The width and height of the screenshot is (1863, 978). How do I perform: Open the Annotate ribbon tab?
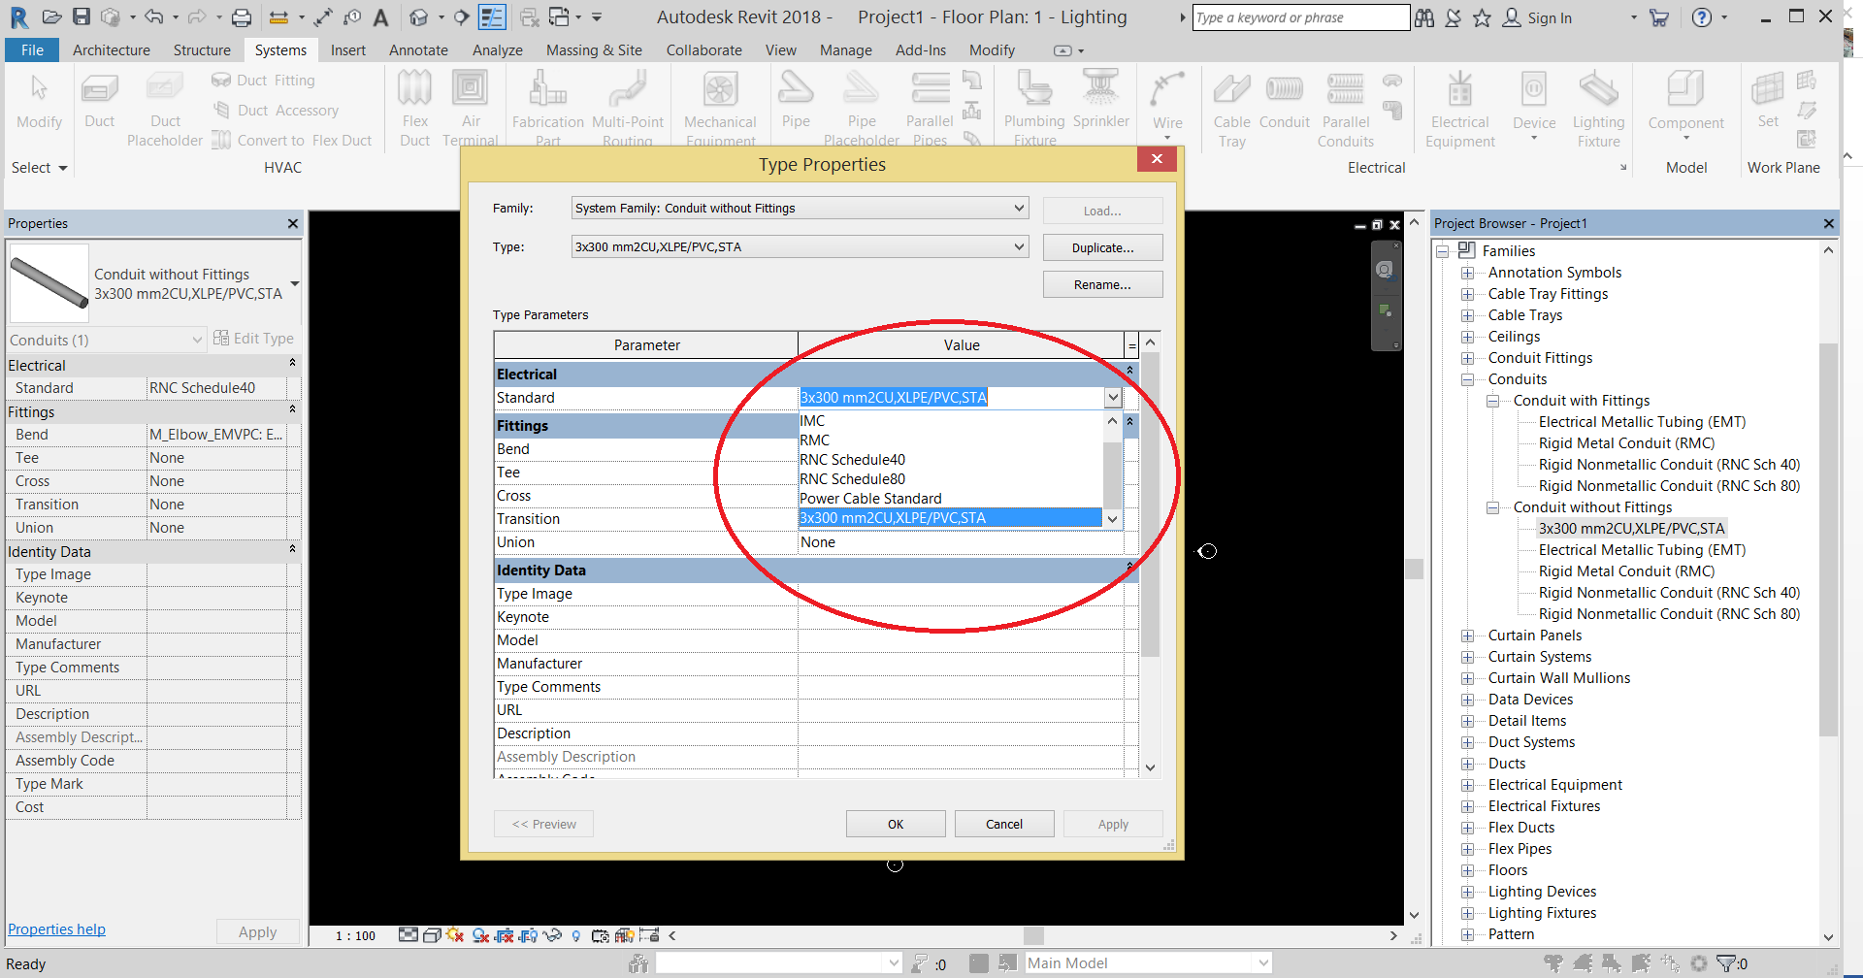coord(418,50)
